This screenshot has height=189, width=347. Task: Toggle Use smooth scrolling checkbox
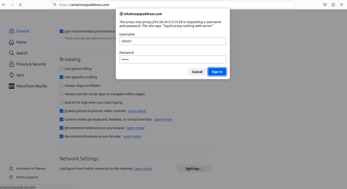[x=62, y=77]
